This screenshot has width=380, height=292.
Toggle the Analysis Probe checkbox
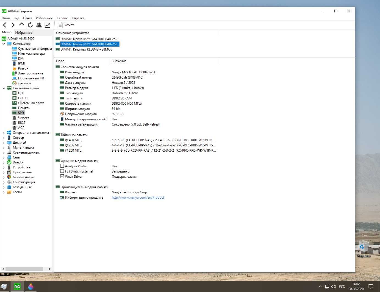[62, 166]
